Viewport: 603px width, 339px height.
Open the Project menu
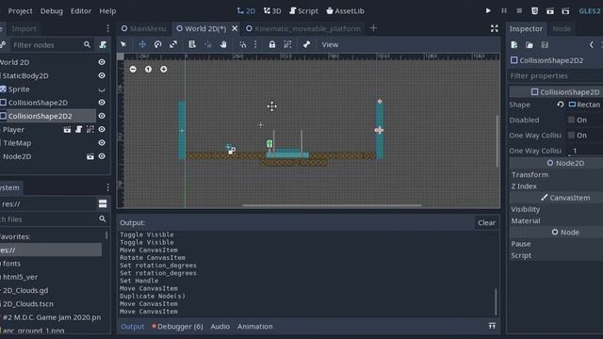pos(20,10)
